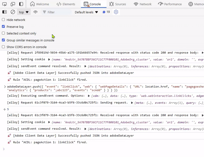Click the dock/activity bar toggle icon
204x157 pixels.
pos(21,4)
